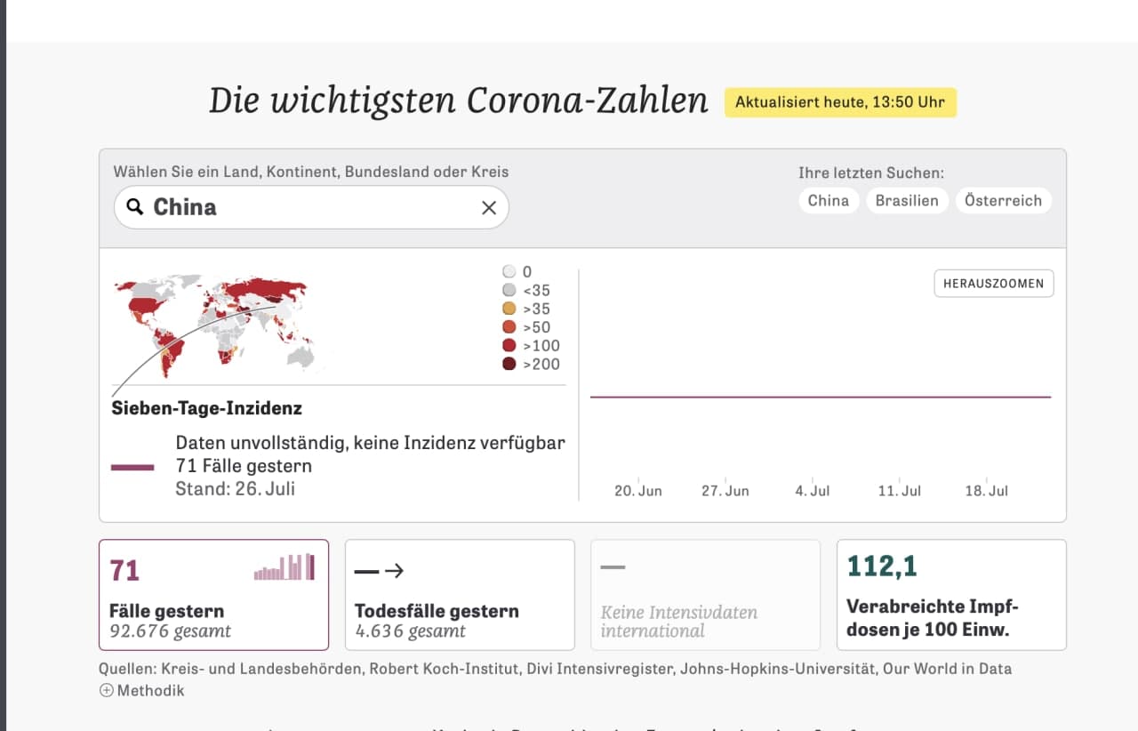The width and height of the screenshot is (1138, 731).
Task: Select the Todesfälle gestern card
Action: tap(460, 595)
